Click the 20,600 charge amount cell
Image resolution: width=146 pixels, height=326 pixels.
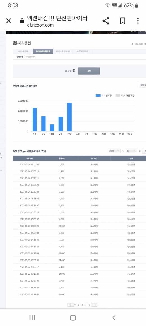[62, 226]
